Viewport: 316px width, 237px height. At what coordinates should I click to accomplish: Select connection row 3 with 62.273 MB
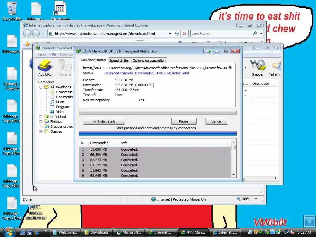[155, 160]
